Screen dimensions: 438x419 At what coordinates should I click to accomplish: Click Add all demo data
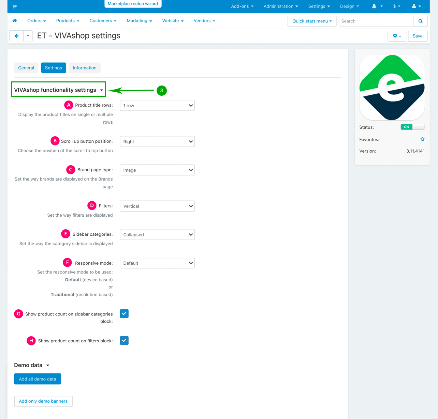38,379
